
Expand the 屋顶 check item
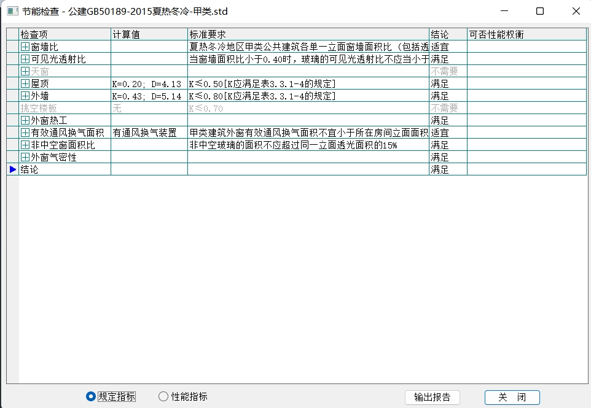(25, 83)
